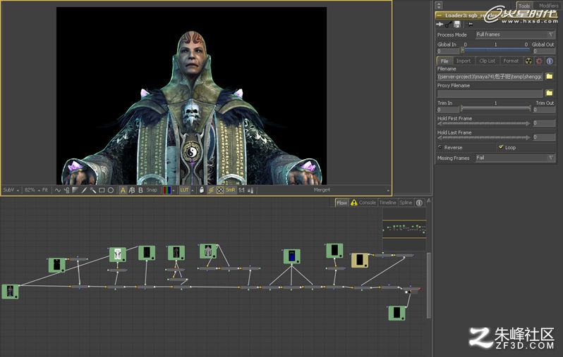
Task: Select the Format tab
Action: pyautogui.click(x=511, y=61)
